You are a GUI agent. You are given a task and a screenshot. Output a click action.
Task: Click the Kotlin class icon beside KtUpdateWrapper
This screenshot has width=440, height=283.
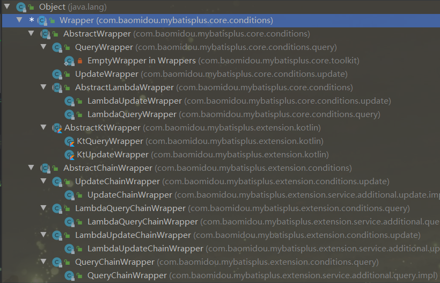pos(69,155)
